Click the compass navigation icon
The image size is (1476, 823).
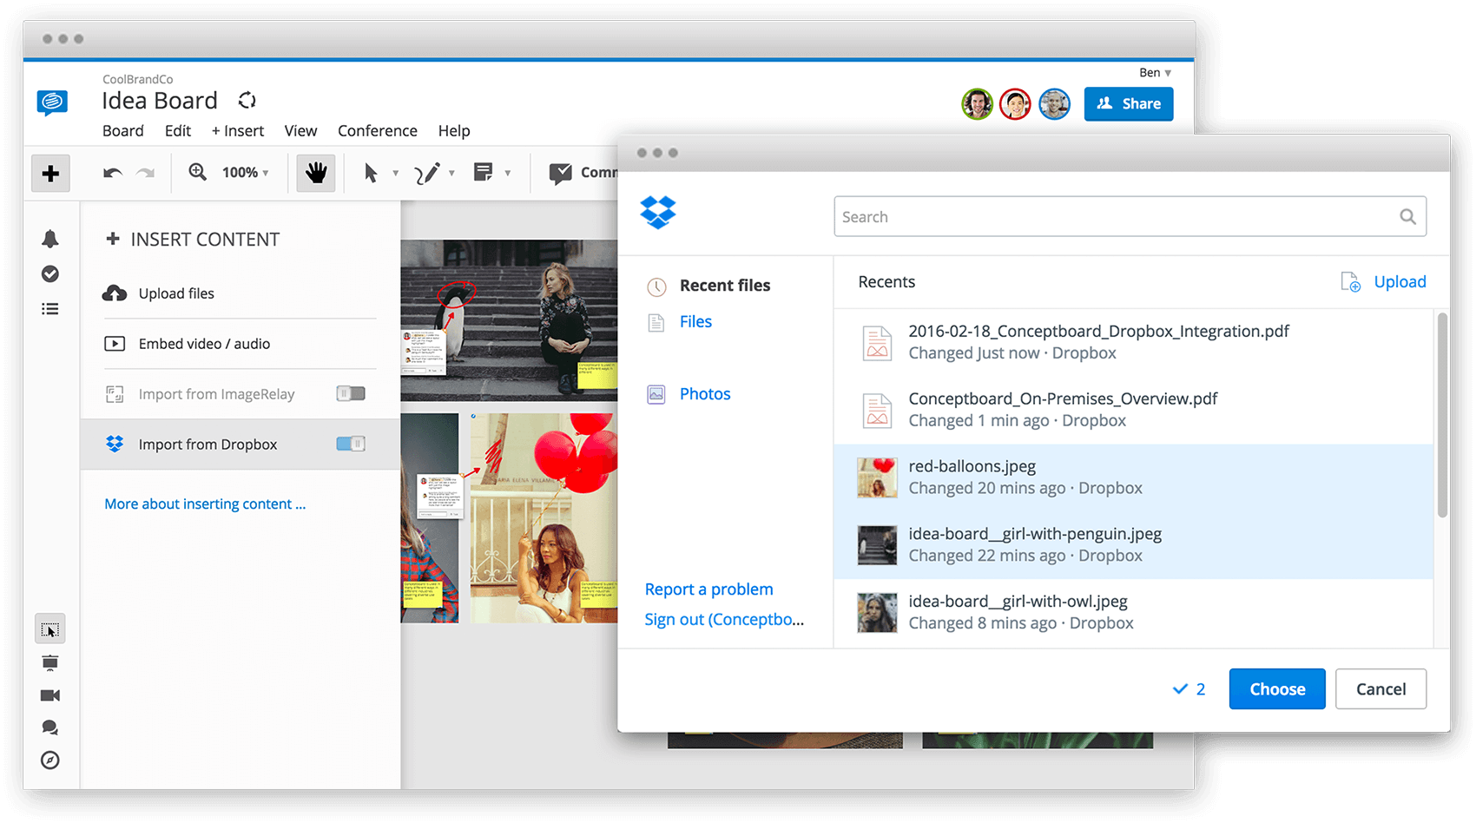[x=50, y=760]
